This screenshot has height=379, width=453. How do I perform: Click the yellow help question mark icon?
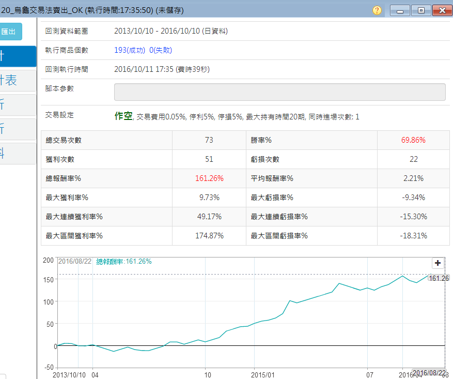tap(377, 10)
